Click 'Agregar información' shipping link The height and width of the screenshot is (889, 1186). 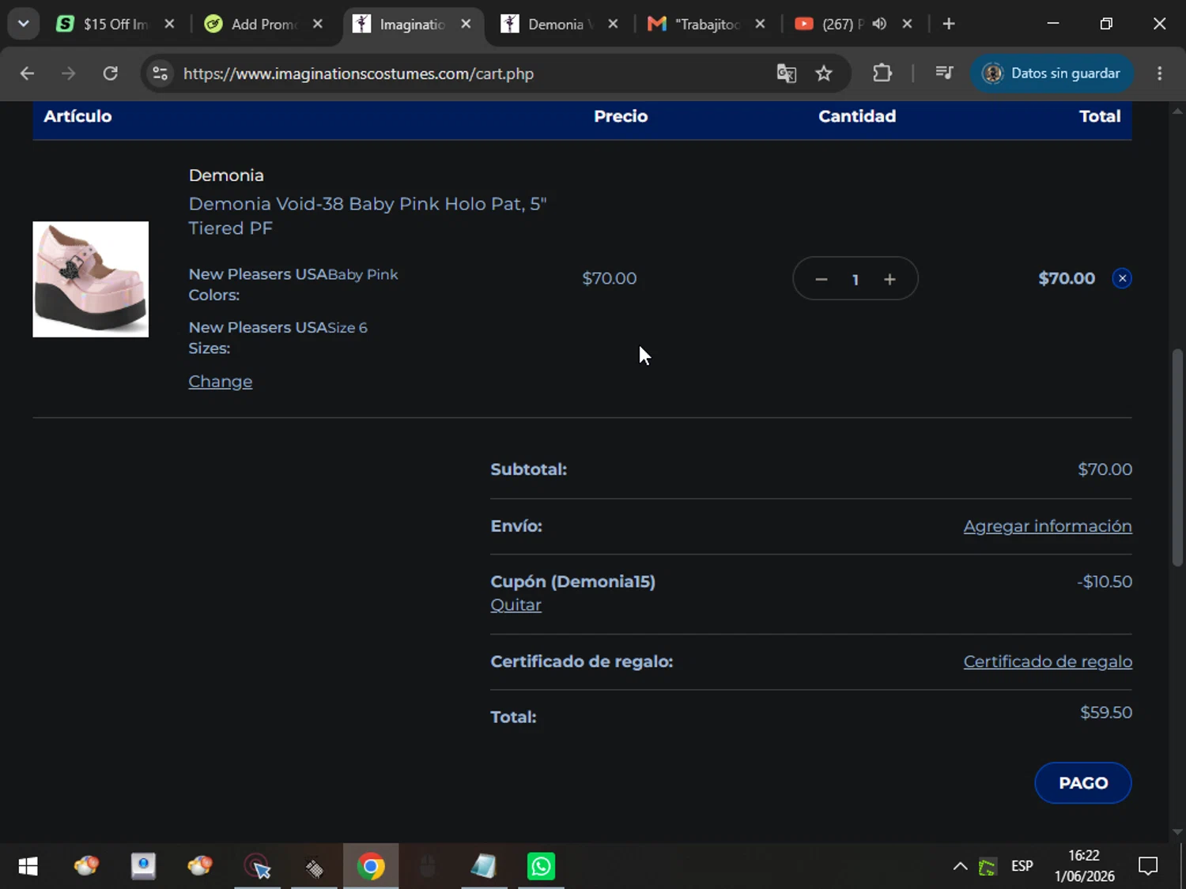pyautogui.click(x=1048, y=526)
